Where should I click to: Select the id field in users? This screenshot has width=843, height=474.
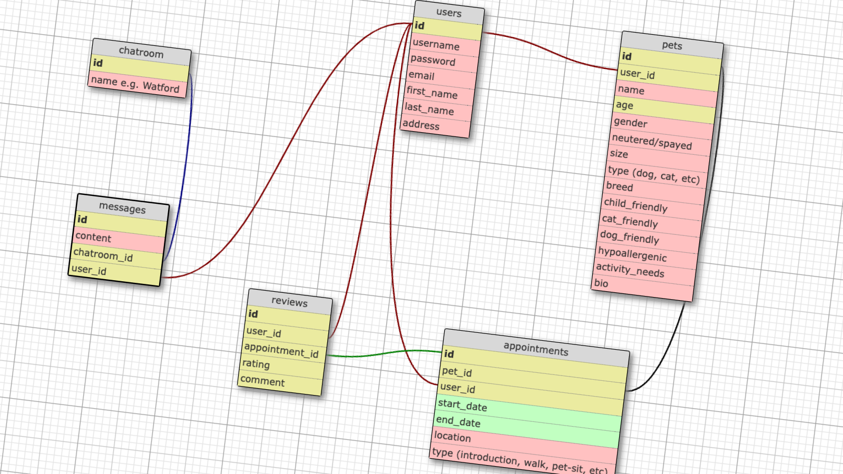418,24
